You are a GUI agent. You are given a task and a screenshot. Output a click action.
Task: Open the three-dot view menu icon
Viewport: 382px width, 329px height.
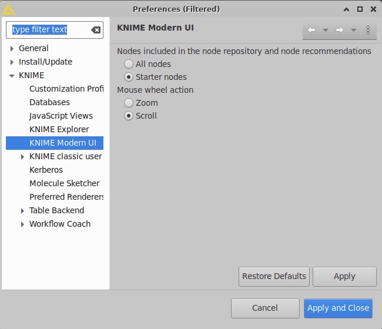(x=368, y=30)
